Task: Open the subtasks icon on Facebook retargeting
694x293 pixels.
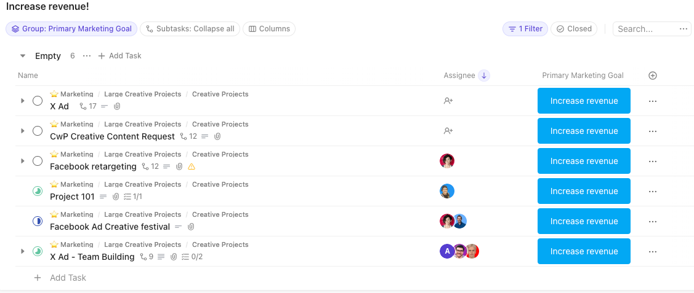Action: [145, 166]
